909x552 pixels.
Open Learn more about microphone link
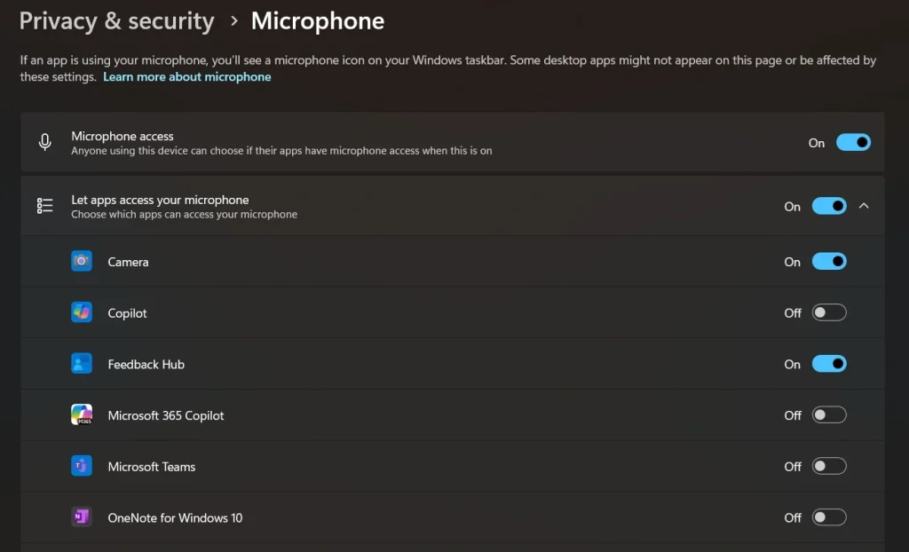186,77
